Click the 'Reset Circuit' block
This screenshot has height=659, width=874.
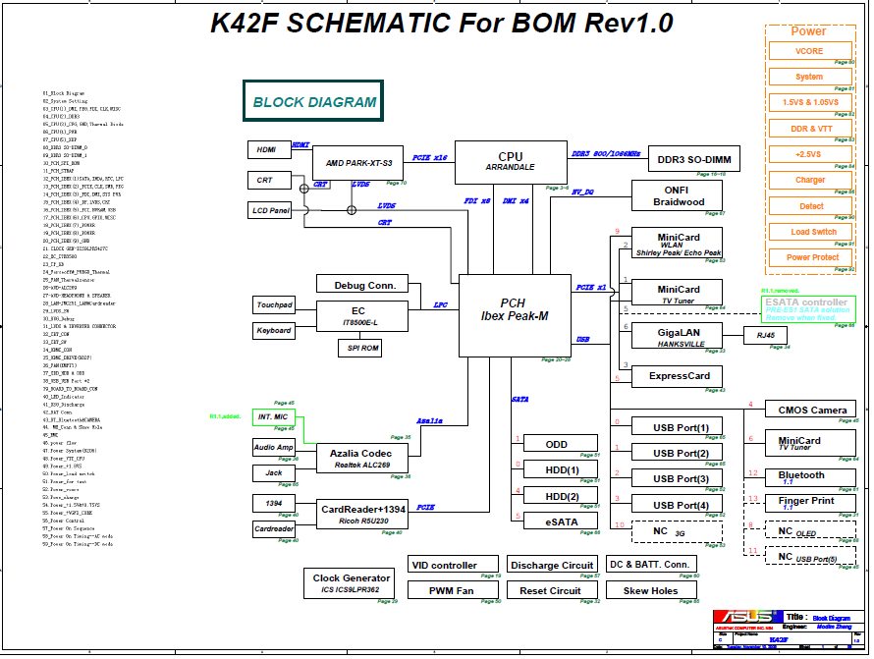click(552, 590)
